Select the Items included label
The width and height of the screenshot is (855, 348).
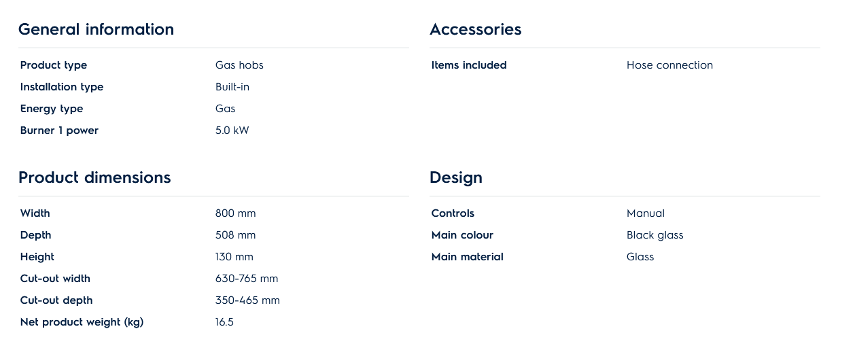pos(469,65)
